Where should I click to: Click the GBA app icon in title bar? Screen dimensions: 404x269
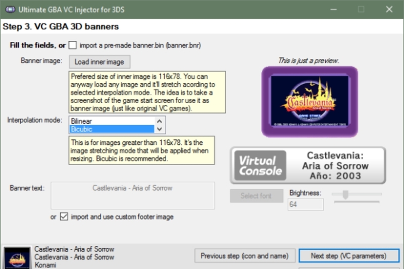10,10
